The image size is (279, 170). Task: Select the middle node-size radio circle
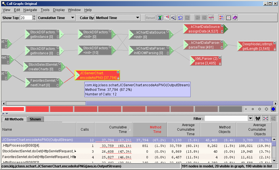point(259,109)
